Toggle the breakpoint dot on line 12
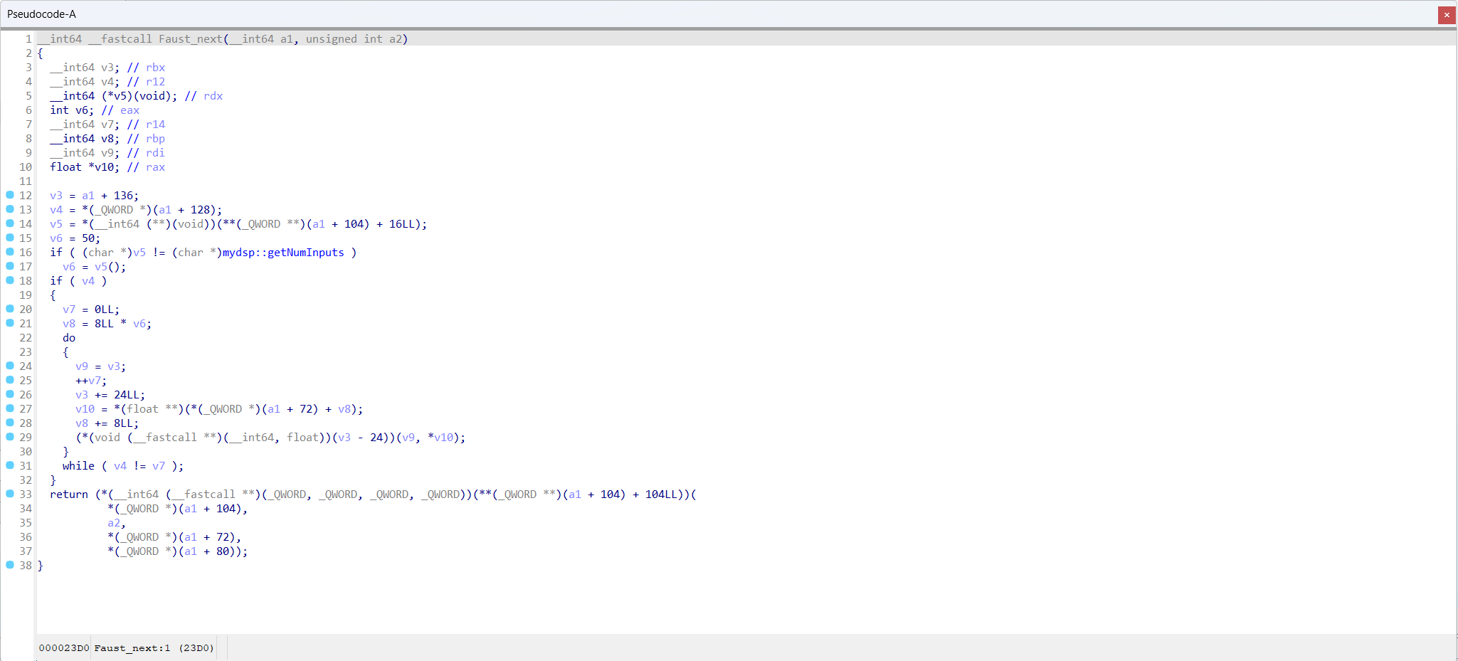1458x661 pixels. (x=10, y=195)
